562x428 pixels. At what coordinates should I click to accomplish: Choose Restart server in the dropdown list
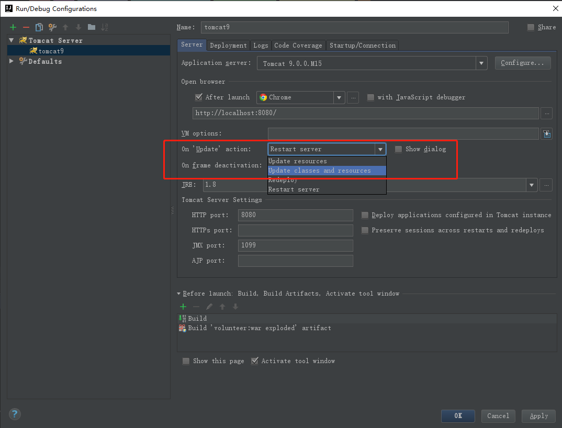[x=327, y=189]
